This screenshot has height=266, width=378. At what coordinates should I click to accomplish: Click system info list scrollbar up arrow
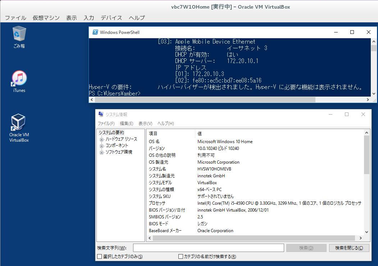click(x=366, y=133)
